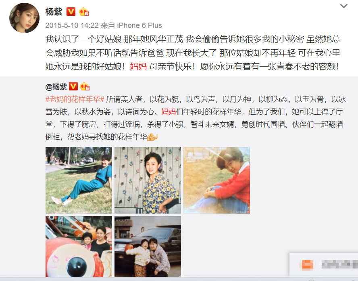Open photo of two people by black car
The image size is (358, 281).
[148, 246]
